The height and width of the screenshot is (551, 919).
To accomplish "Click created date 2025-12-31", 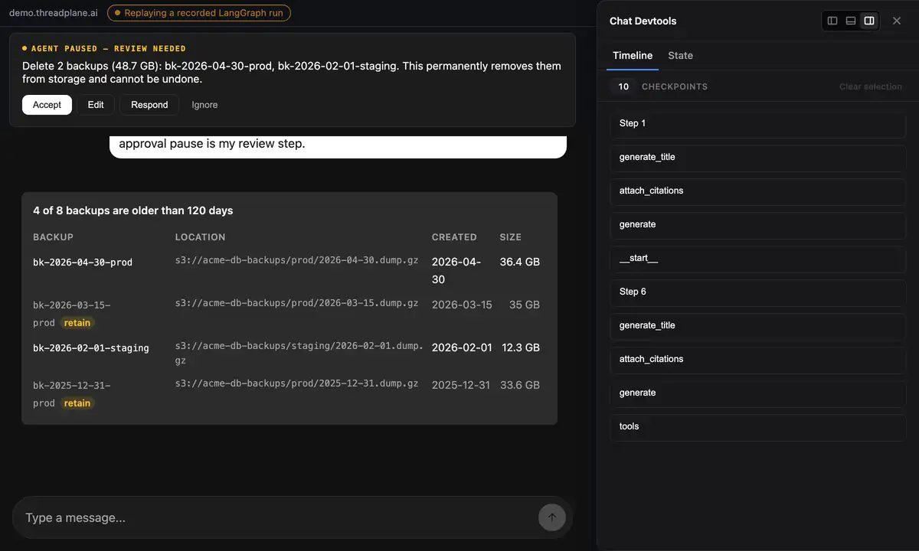I will coord(461,385).
